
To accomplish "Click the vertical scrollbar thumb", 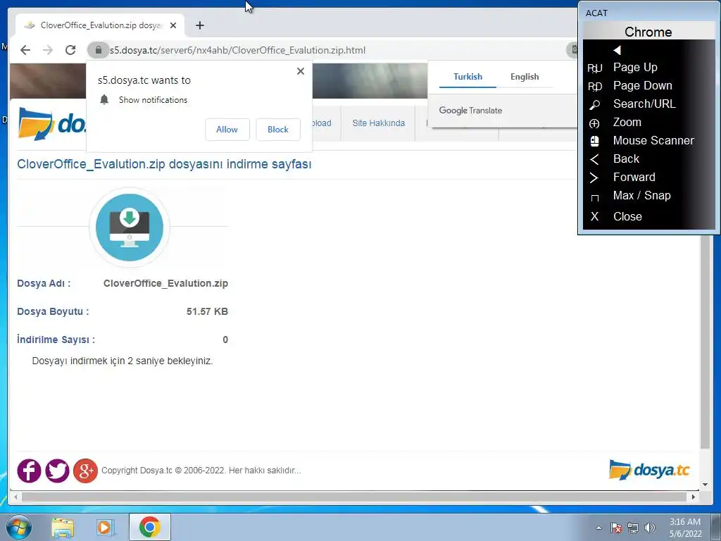I will coord(705,342).
